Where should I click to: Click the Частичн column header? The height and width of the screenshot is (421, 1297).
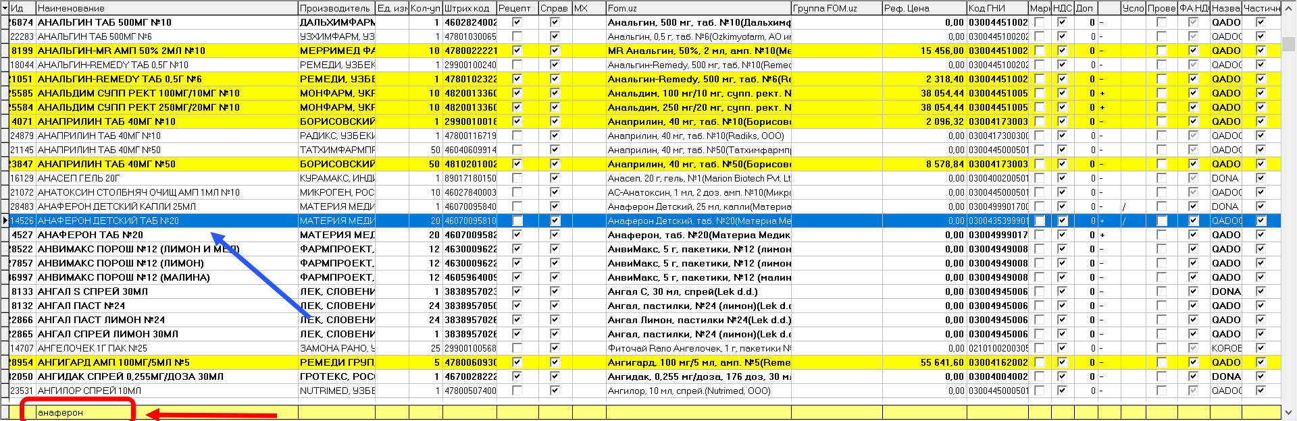click(x=1261, y=8)
